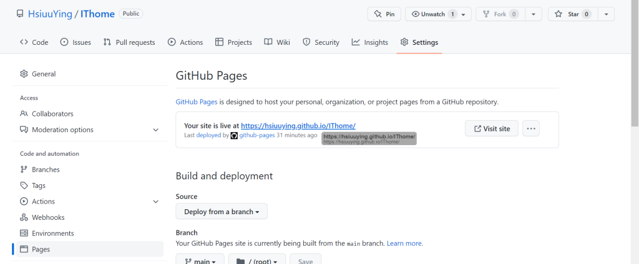
Task: Click the branch icon beside Branches
Action: click(24, 169)
